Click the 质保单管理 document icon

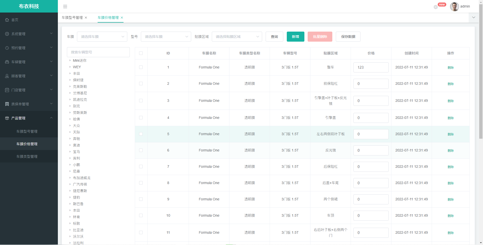[x=7, y=104]
